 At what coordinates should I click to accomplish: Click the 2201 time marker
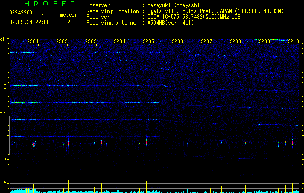pyautogui.click(x=33, y=41)
